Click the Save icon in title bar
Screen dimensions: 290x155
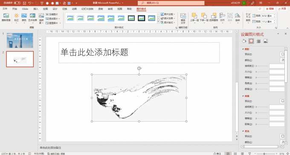(25, 3)
